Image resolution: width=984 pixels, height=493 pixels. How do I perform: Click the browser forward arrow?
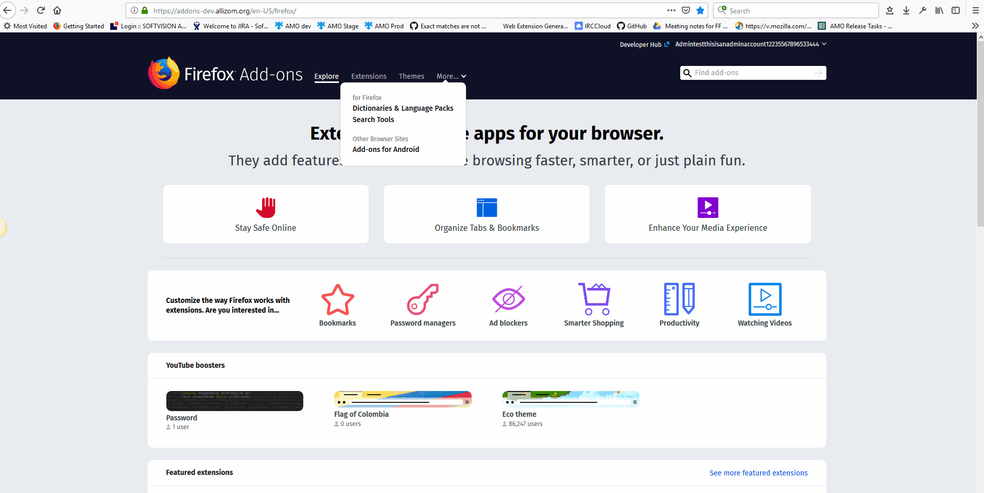(x=24, y=10)
